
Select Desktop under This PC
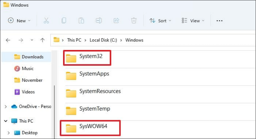coord(26,133)
